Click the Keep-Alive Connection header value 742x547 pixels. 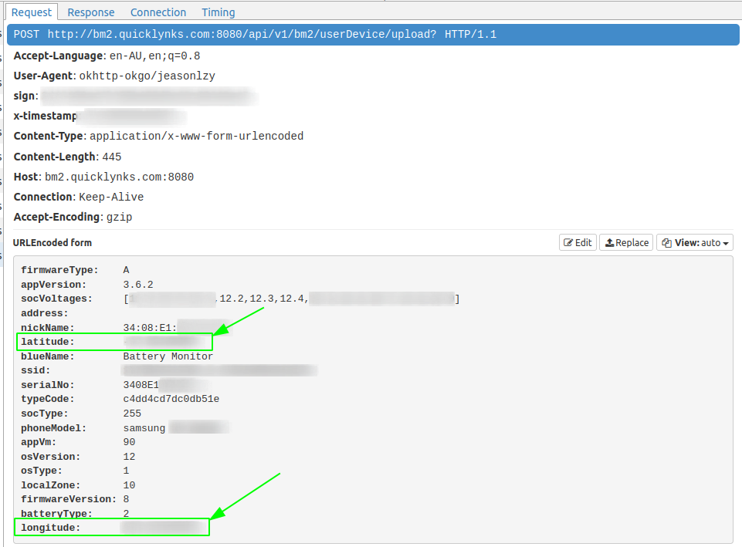pyautogui.click(x=111, y=197)
